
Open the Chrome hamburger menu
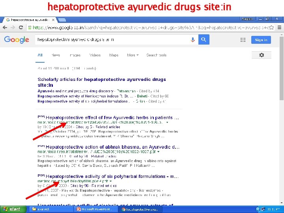pos(280,28)
